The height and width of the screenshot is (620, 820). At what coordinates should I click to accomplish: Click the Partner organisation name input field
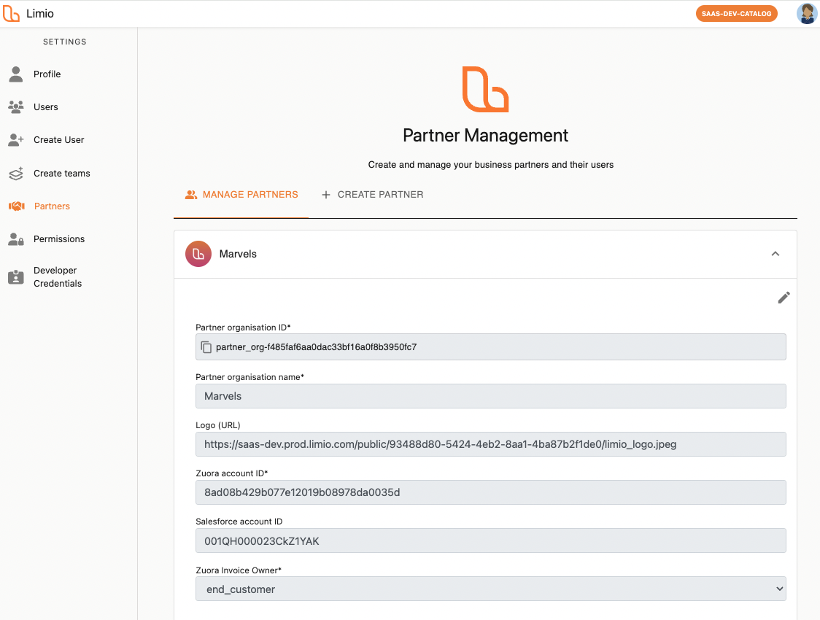click(x=490, y=395)
